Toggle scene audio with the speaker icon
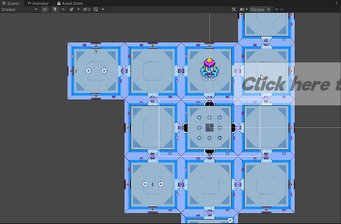This screenshot has width=341, height=224. [x=63, y=9]
